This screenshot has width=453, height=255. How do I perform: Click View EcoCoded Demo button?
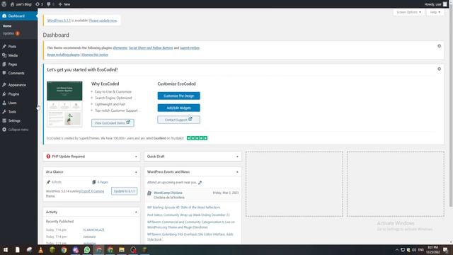click(x=113, y=123)
